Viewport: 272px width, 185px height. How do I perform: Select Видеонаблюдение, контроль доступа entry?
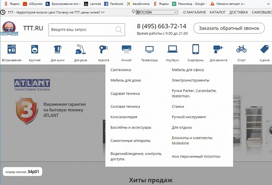136,156
